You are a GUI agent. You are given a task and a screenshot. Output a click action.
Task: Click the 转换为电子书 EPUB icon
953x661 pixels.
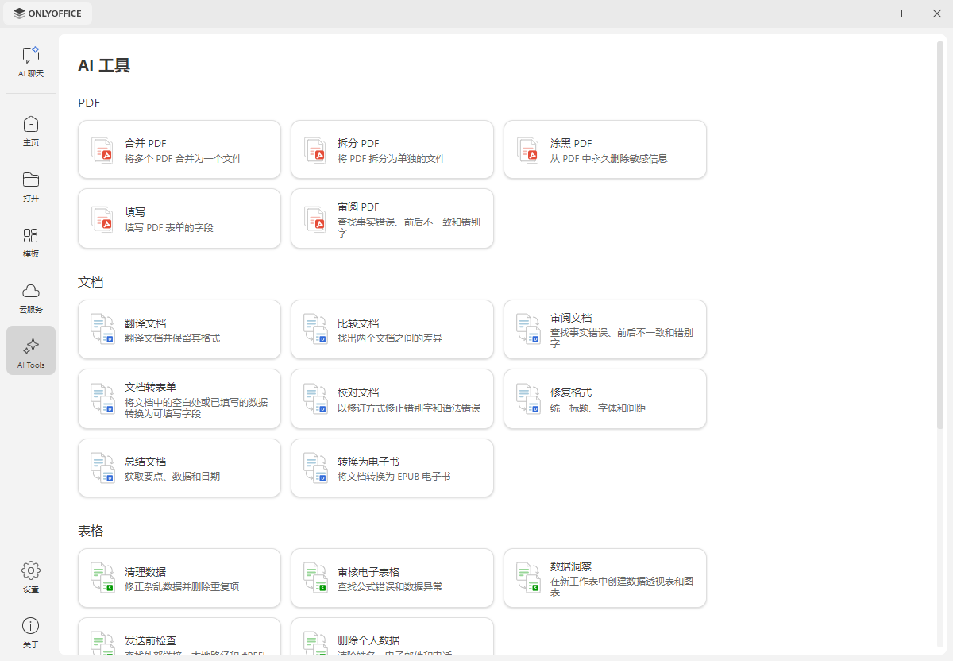(x=315, y=468)
